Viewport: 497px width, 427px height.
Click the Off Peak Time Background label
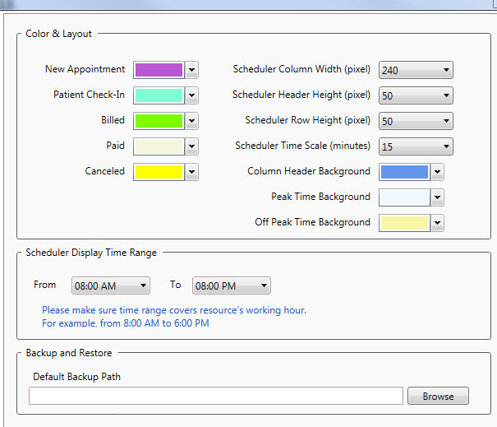[312, 222]
